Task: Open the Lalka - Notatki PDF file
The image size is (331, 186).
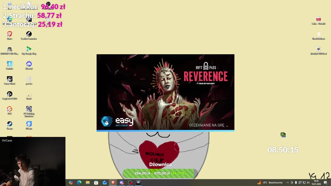Action: (318, 20)
